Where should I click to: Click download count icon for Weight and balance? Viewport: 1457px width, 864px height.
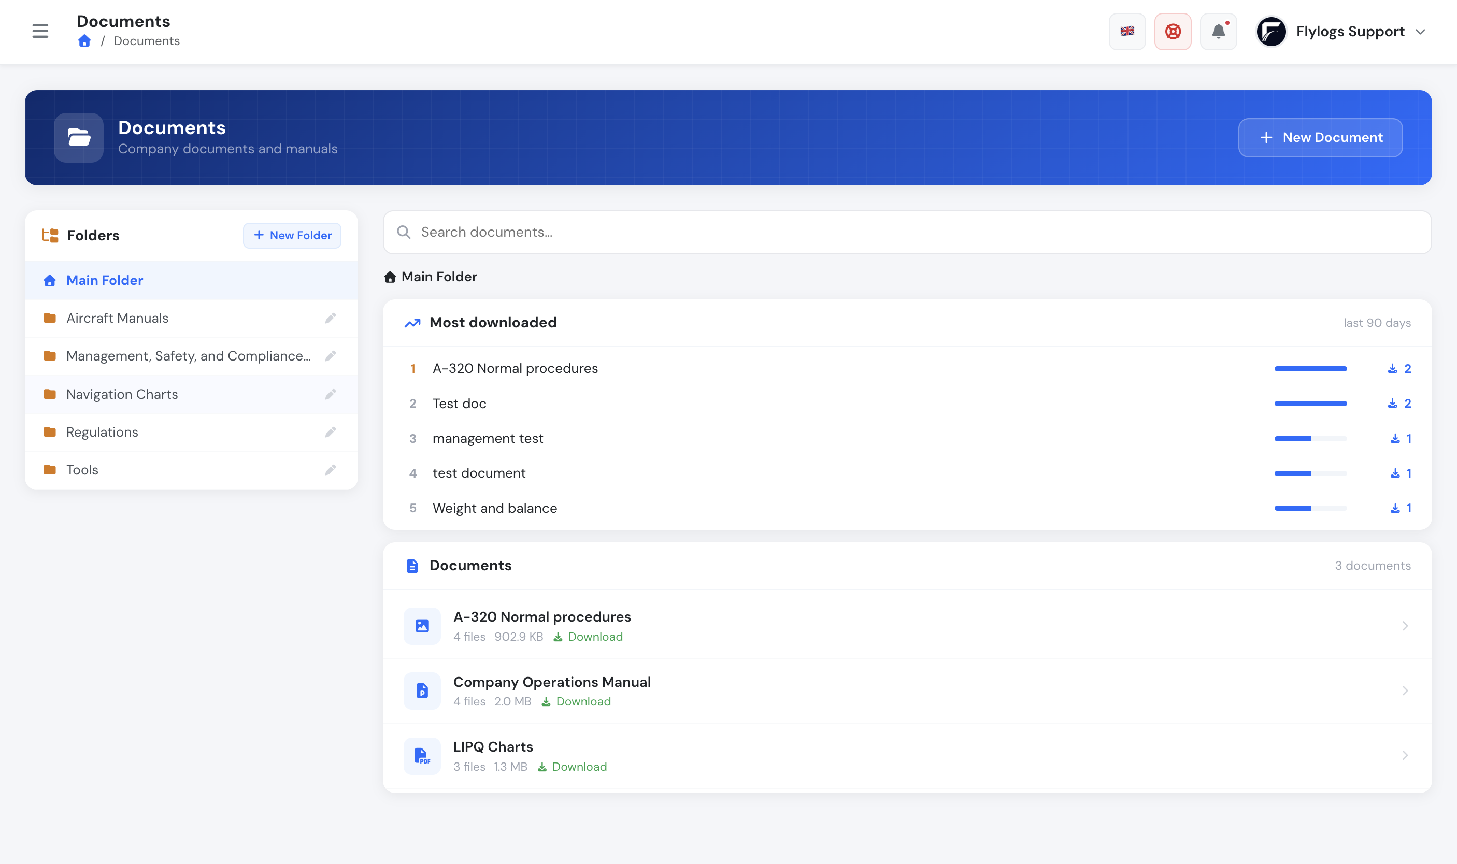click(1395, 508)
